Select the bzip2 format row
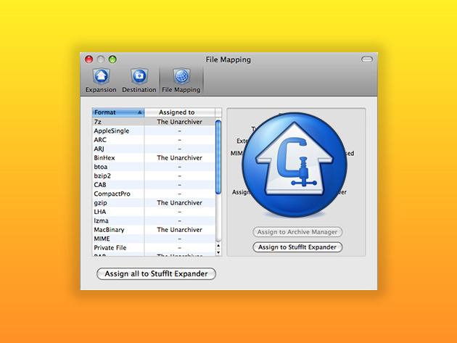The image size is (457, 343). 154,175
